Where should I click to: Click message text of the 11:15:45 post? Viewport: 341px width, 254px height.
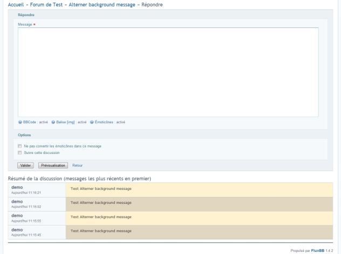click(x=101, y=230)
